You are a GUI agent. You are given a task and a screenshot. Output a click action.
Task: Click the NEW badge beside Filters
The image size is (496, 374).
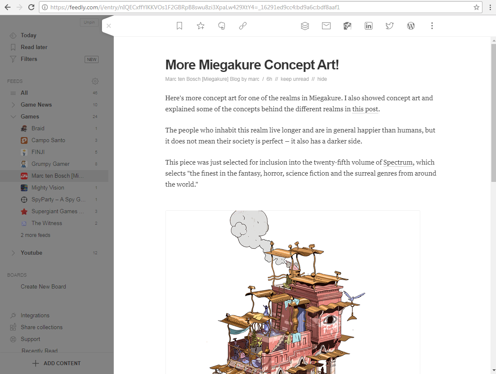coord(92,59)
